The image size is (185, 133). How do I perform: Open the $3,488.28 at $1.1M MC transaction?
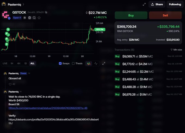click(148, 87)
